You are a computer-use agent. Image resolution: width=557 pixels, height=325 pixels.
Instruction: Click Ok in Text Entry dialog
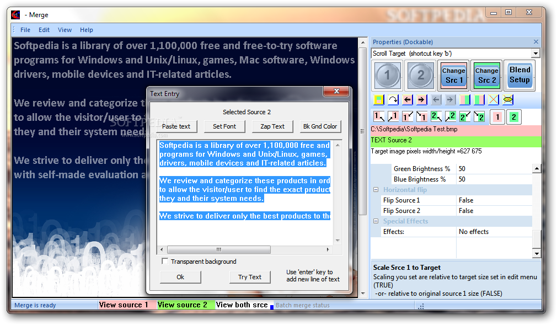coord(180,277)
